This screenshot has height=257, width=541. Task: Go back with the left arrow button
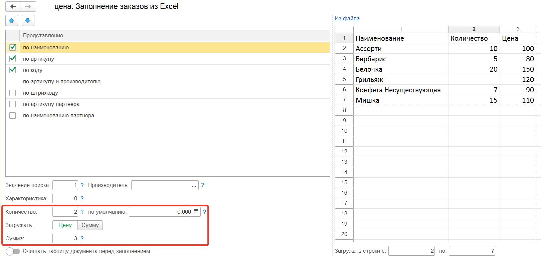tap(13, 6)
